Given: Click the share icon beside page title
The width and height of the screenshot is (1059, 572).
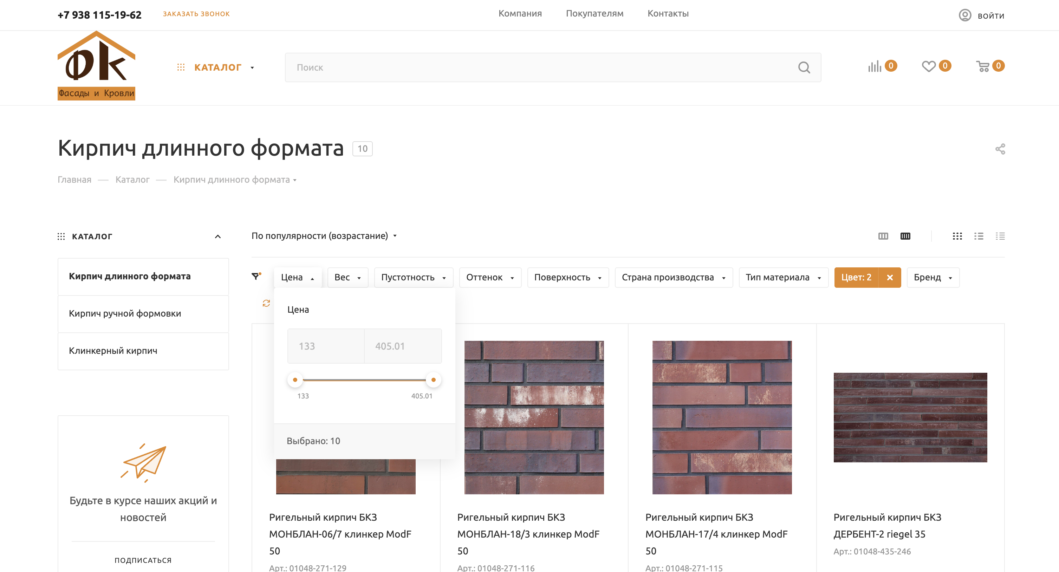Looking at the screenshot, I should click(x=1000, y=149).
